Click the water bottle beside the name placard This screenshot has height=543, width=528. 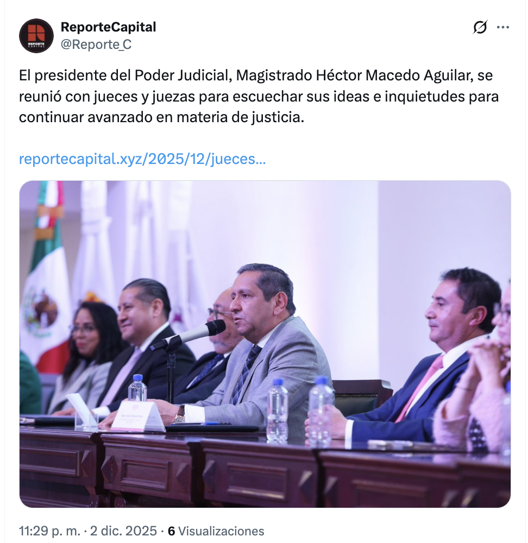pos(137,388)
